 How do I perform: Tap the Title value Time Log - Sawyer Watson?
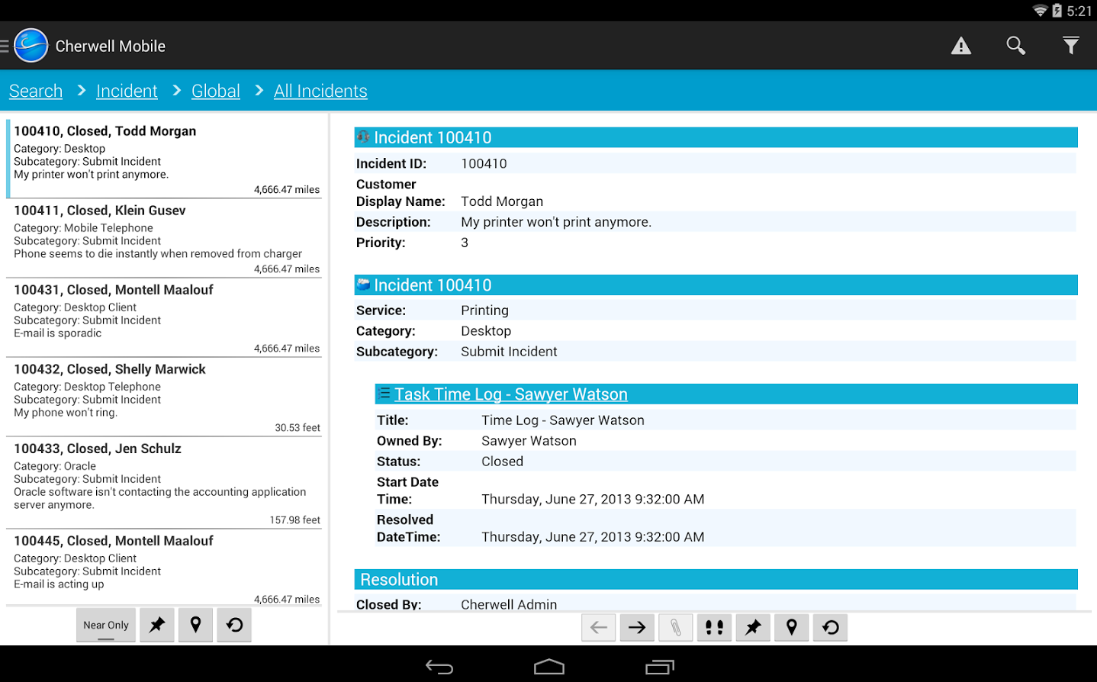tap(563, 420)
